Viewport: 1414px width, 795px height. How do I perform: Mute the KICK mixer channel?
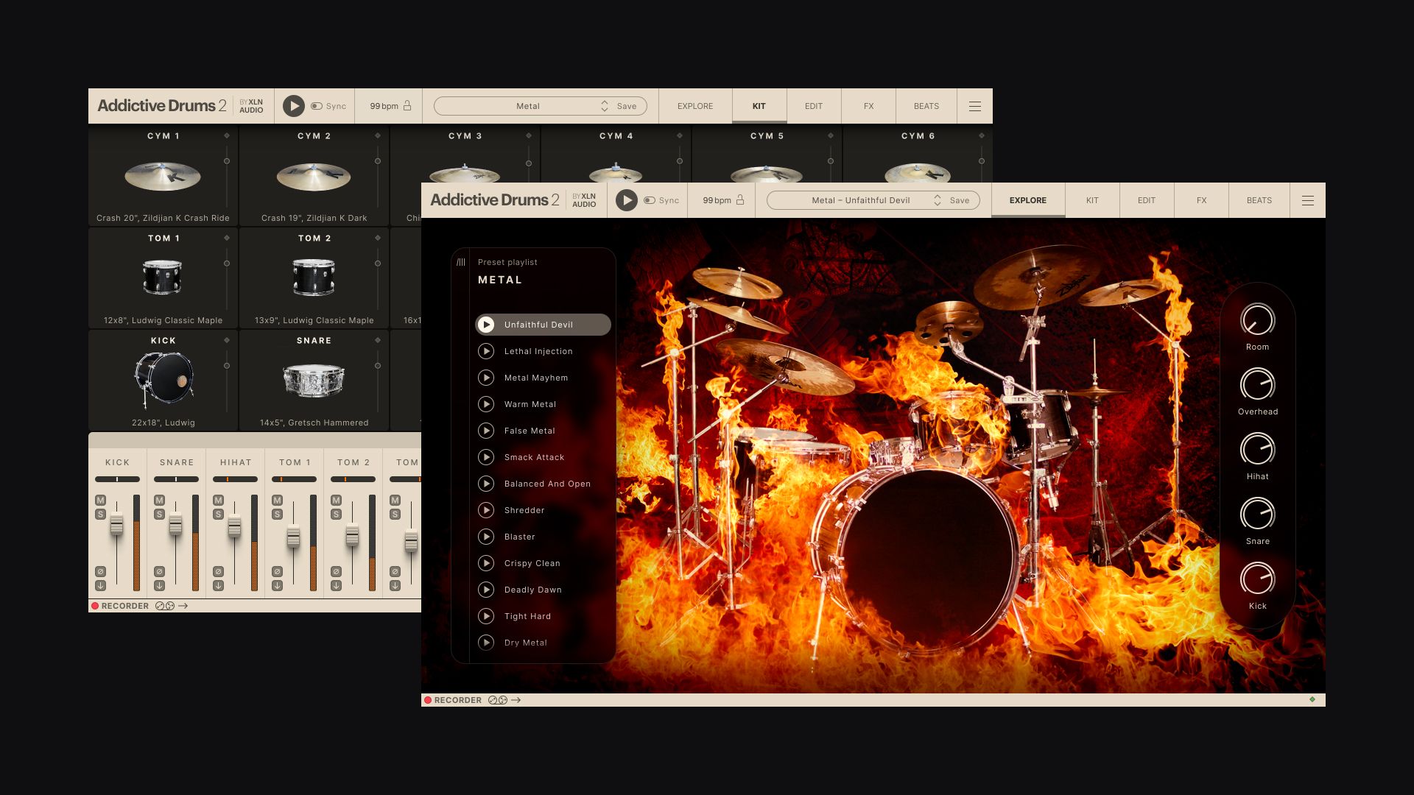point(100,501)
